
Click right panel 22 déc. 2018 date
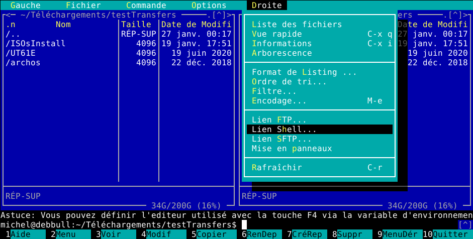pyautogui.click(x=438, y=63)
